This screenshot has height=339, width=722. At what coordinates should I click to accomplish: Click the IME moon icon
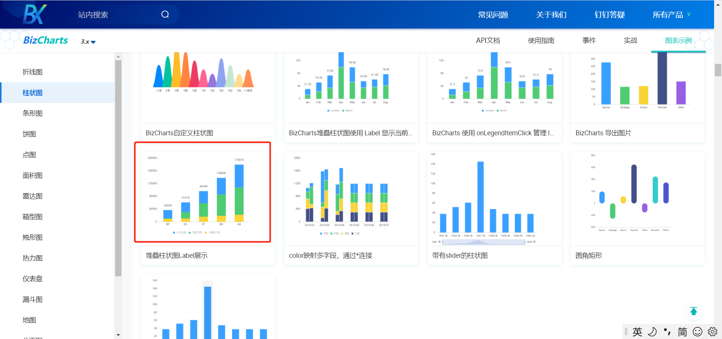[x=652, y=331]
